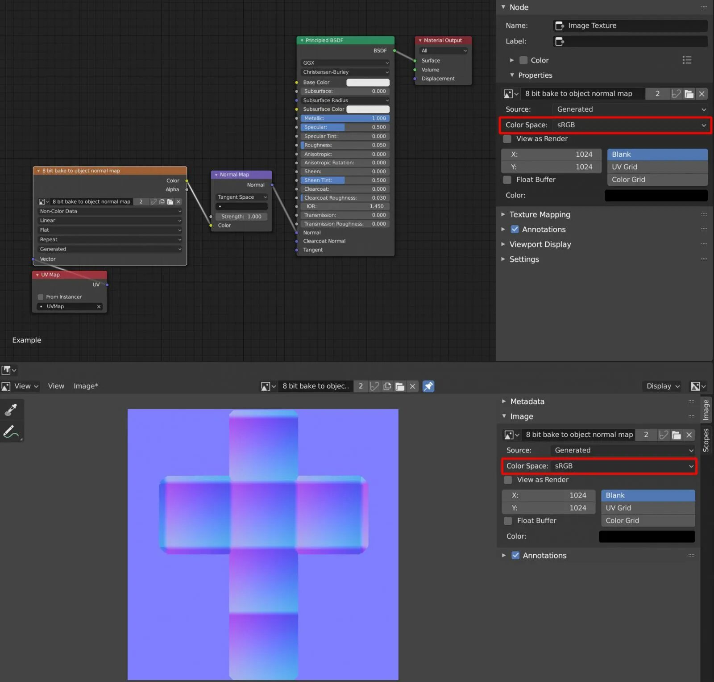This screenshot has width=714, height=682.
Task: Select Color Grid type in Image panel
Action: 648,521
